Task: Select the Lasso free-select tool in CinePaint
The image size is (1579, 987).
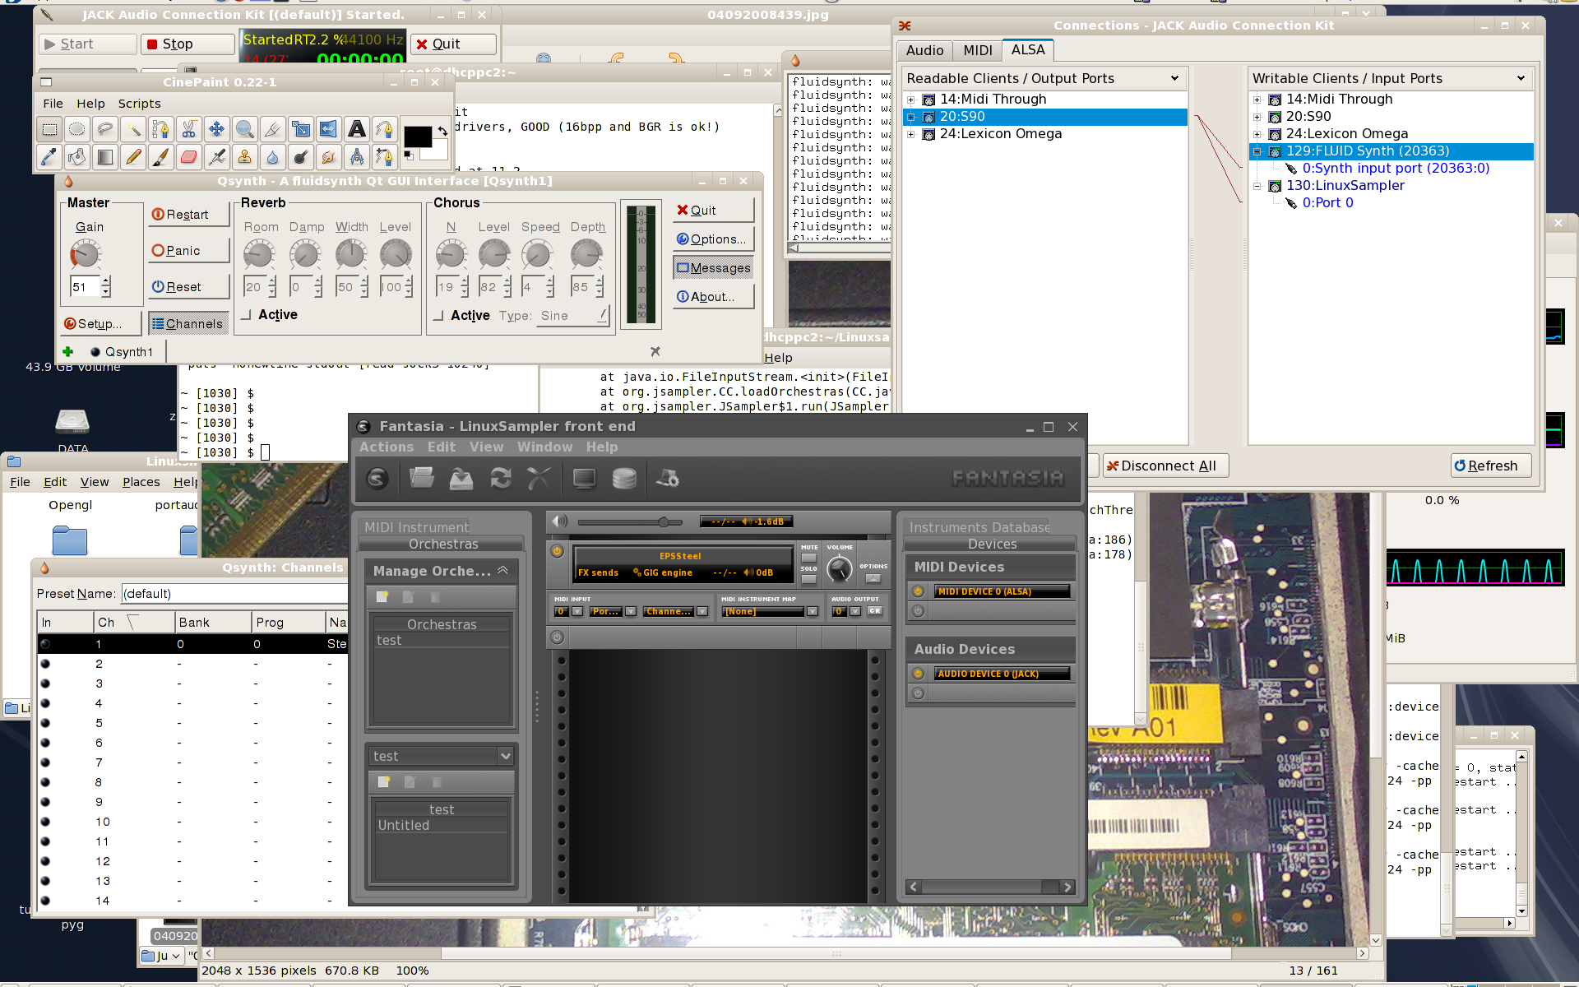Action: (x=104, y=129)
